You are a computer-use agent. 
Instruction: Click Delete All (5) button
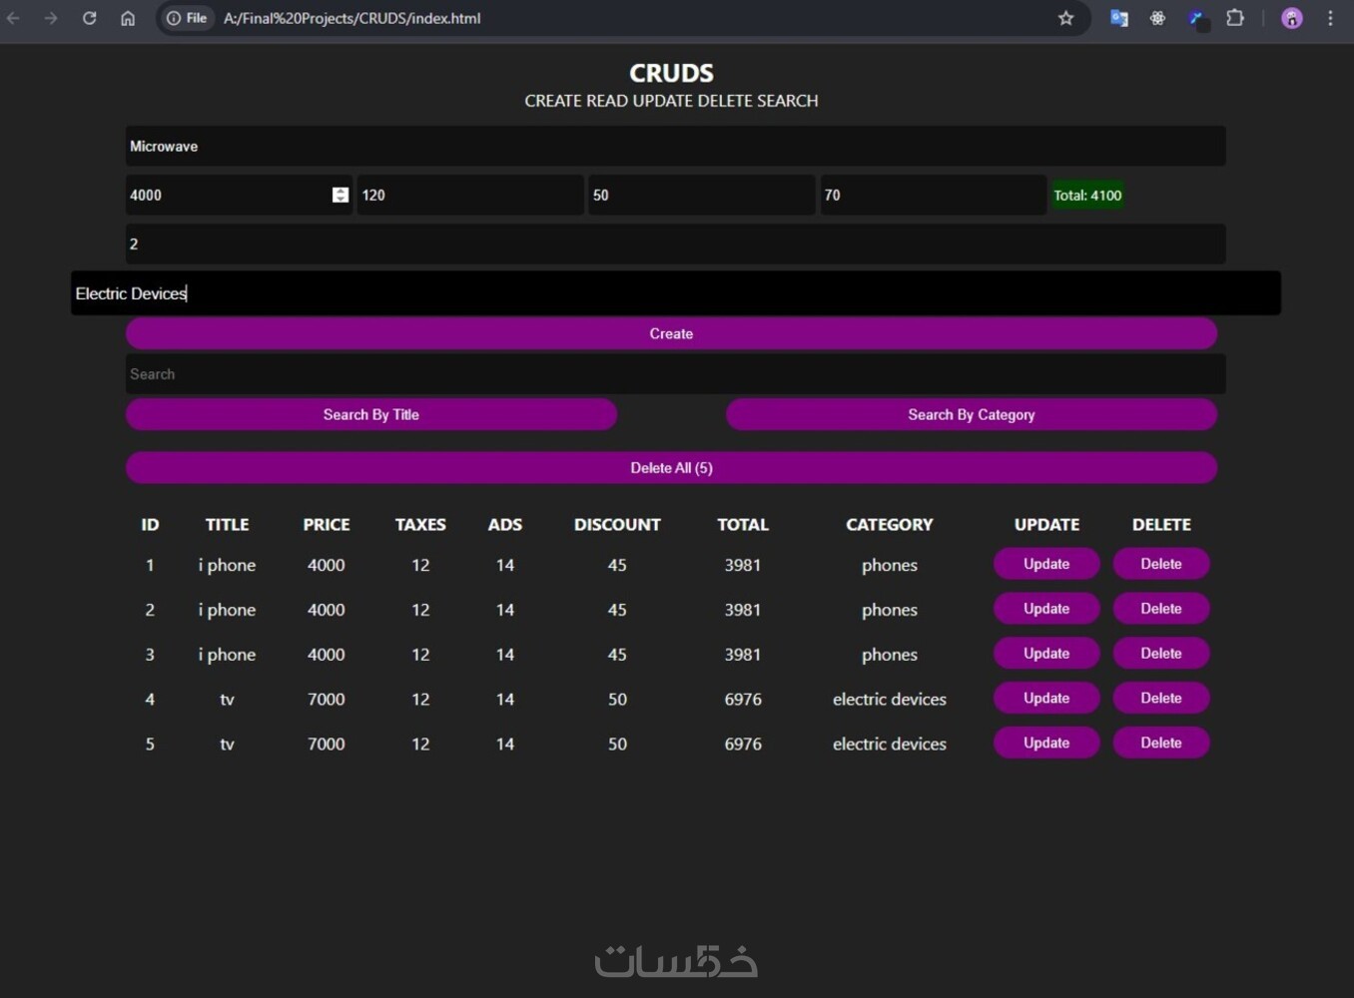point(671,467)
